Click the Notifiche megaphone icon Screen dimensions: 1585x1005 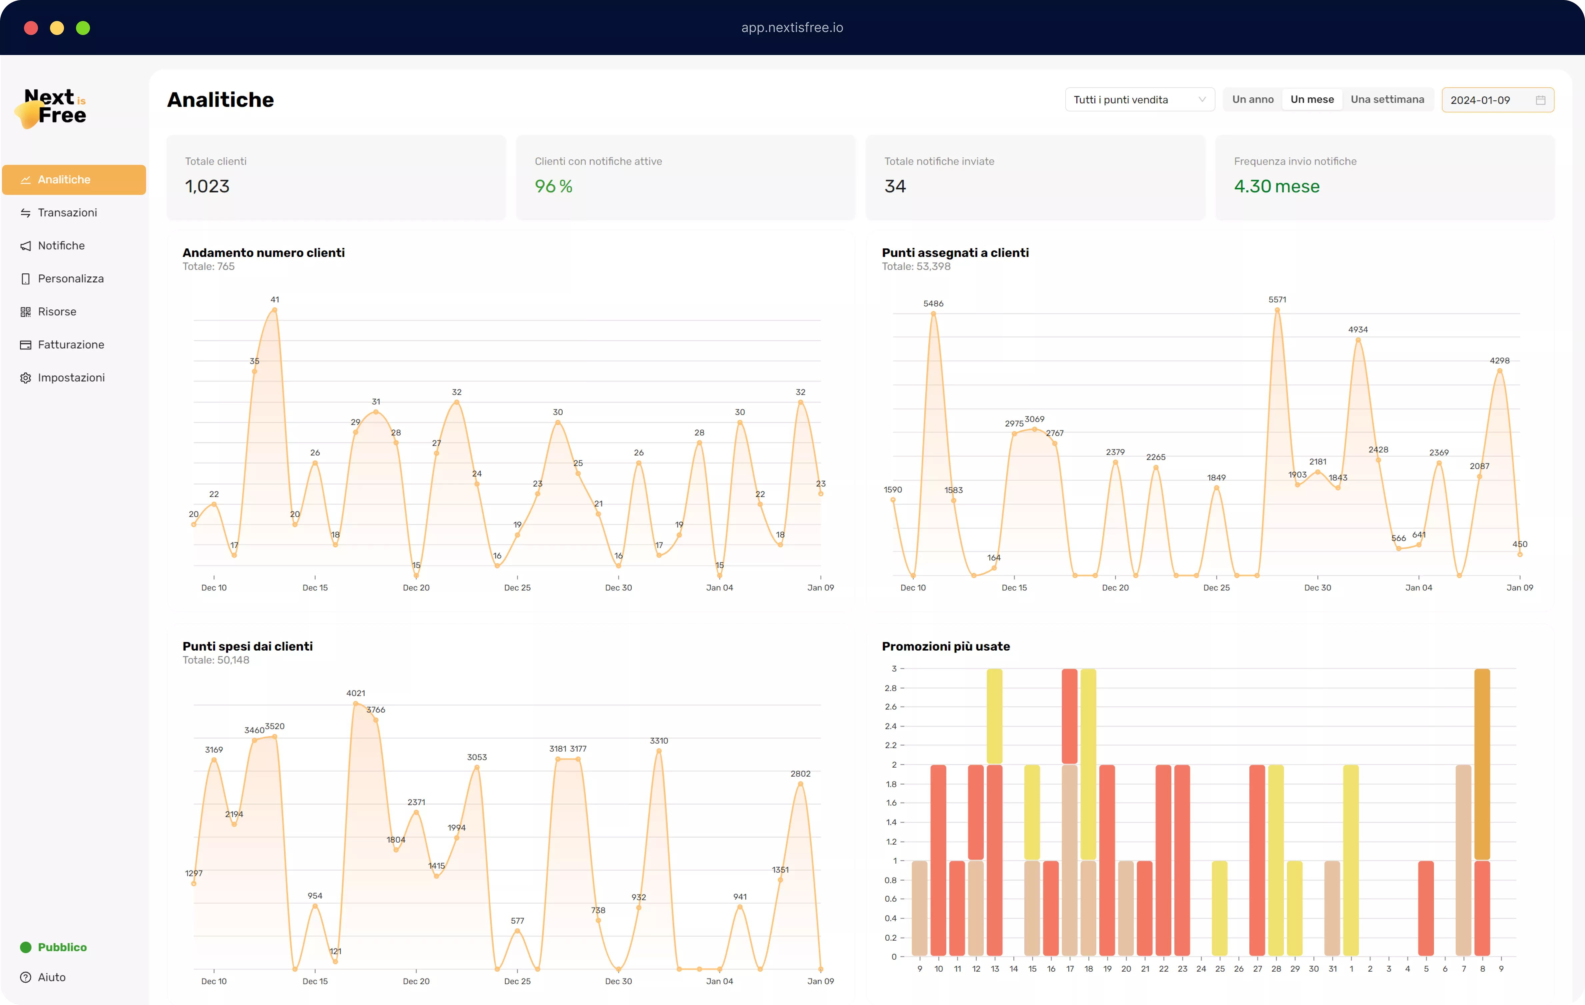click(26, 245)
